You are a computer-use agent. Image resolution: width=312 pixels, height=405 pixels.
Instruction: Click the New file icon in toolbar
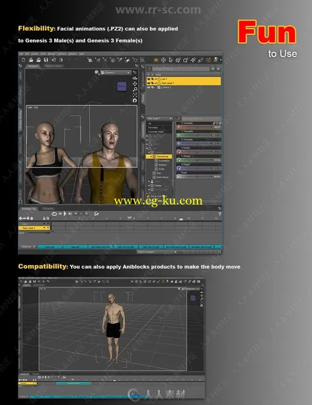24,60
